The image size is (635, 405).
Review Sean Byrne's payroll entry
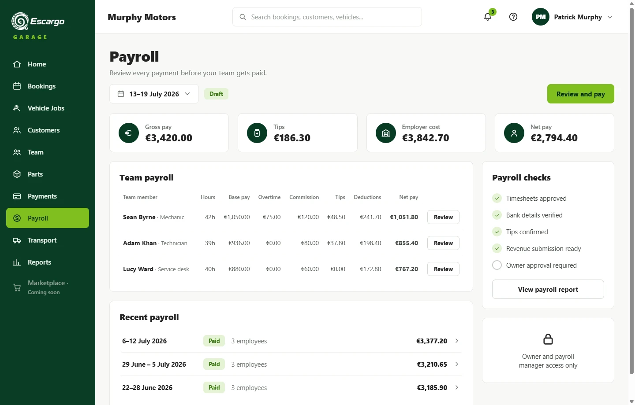tap(443, 217)
